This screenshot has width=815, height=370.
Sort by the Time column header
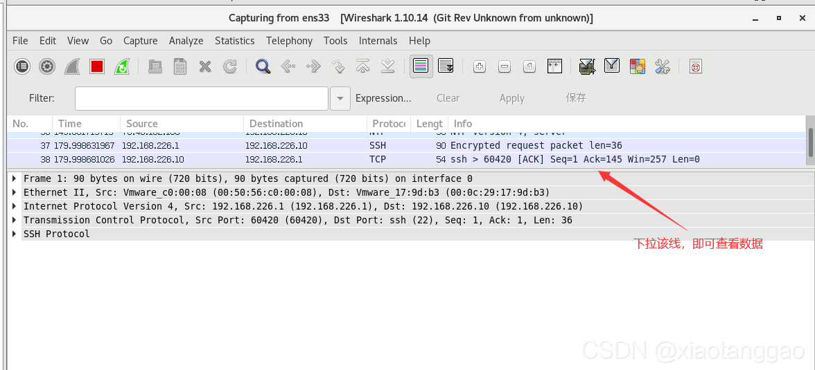pyautogui.click(x=86, y=124)
